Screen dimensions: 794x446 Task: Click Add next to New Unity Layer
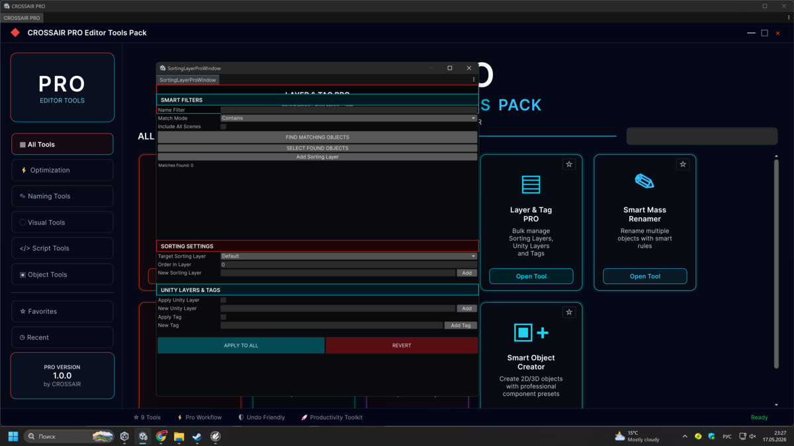466,309
